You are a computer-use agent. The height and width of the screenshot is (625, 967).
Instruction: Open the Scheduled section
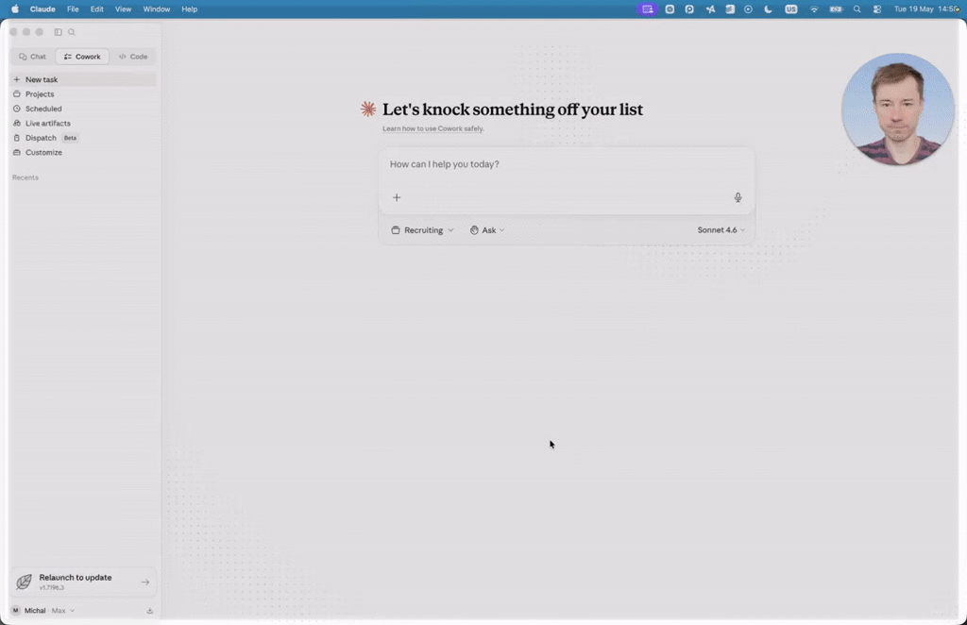pos(83,109)
